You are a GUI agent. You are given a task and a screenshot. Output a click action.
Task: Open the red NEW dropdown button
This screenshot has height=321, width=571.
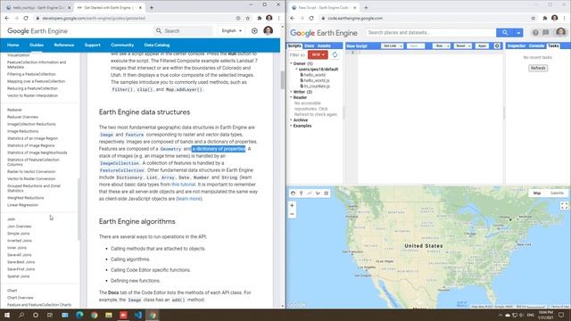coord(318,55)
